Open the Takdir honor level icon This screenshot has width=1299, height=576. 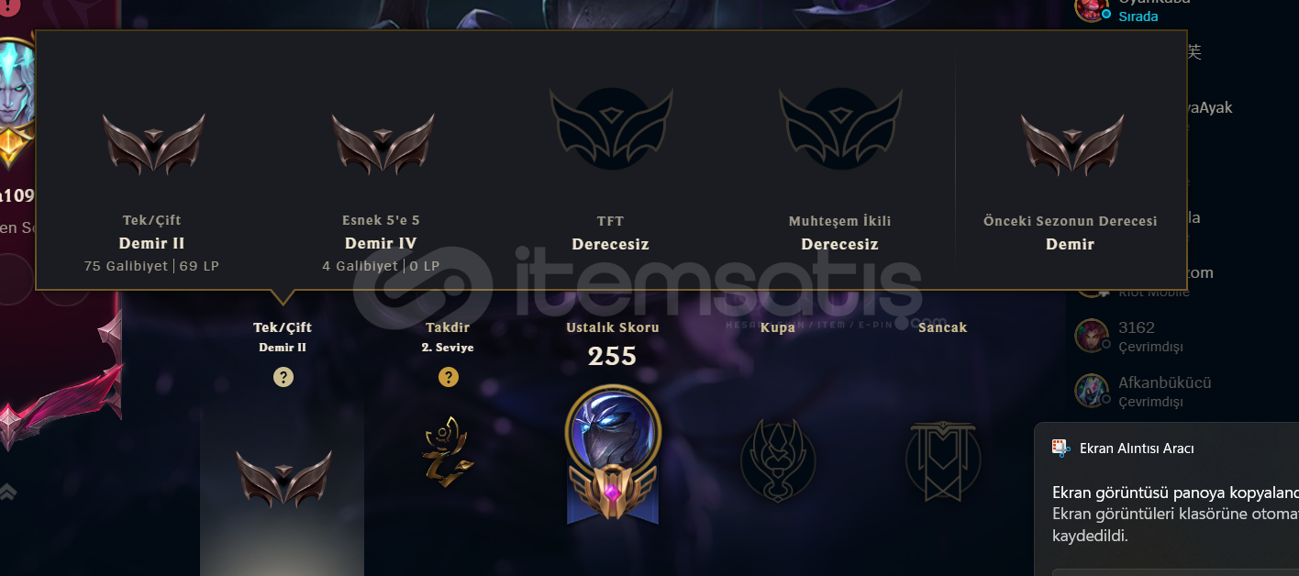tap(447, 451)
